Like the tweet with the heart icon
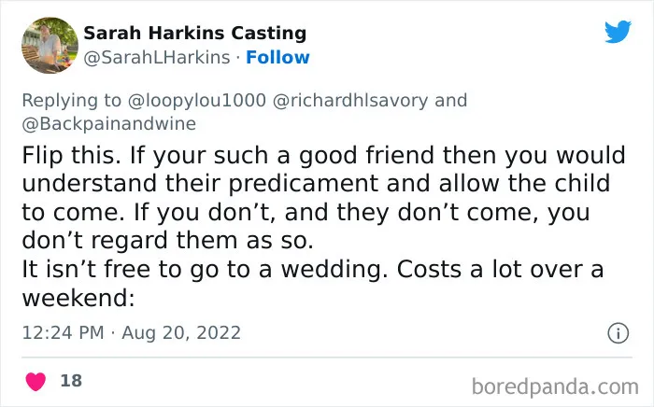 pyautogui.click(x=36, y=381)
